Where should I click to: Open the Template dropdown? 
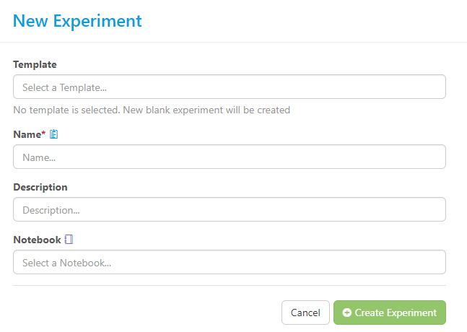[x=229, y=87]
